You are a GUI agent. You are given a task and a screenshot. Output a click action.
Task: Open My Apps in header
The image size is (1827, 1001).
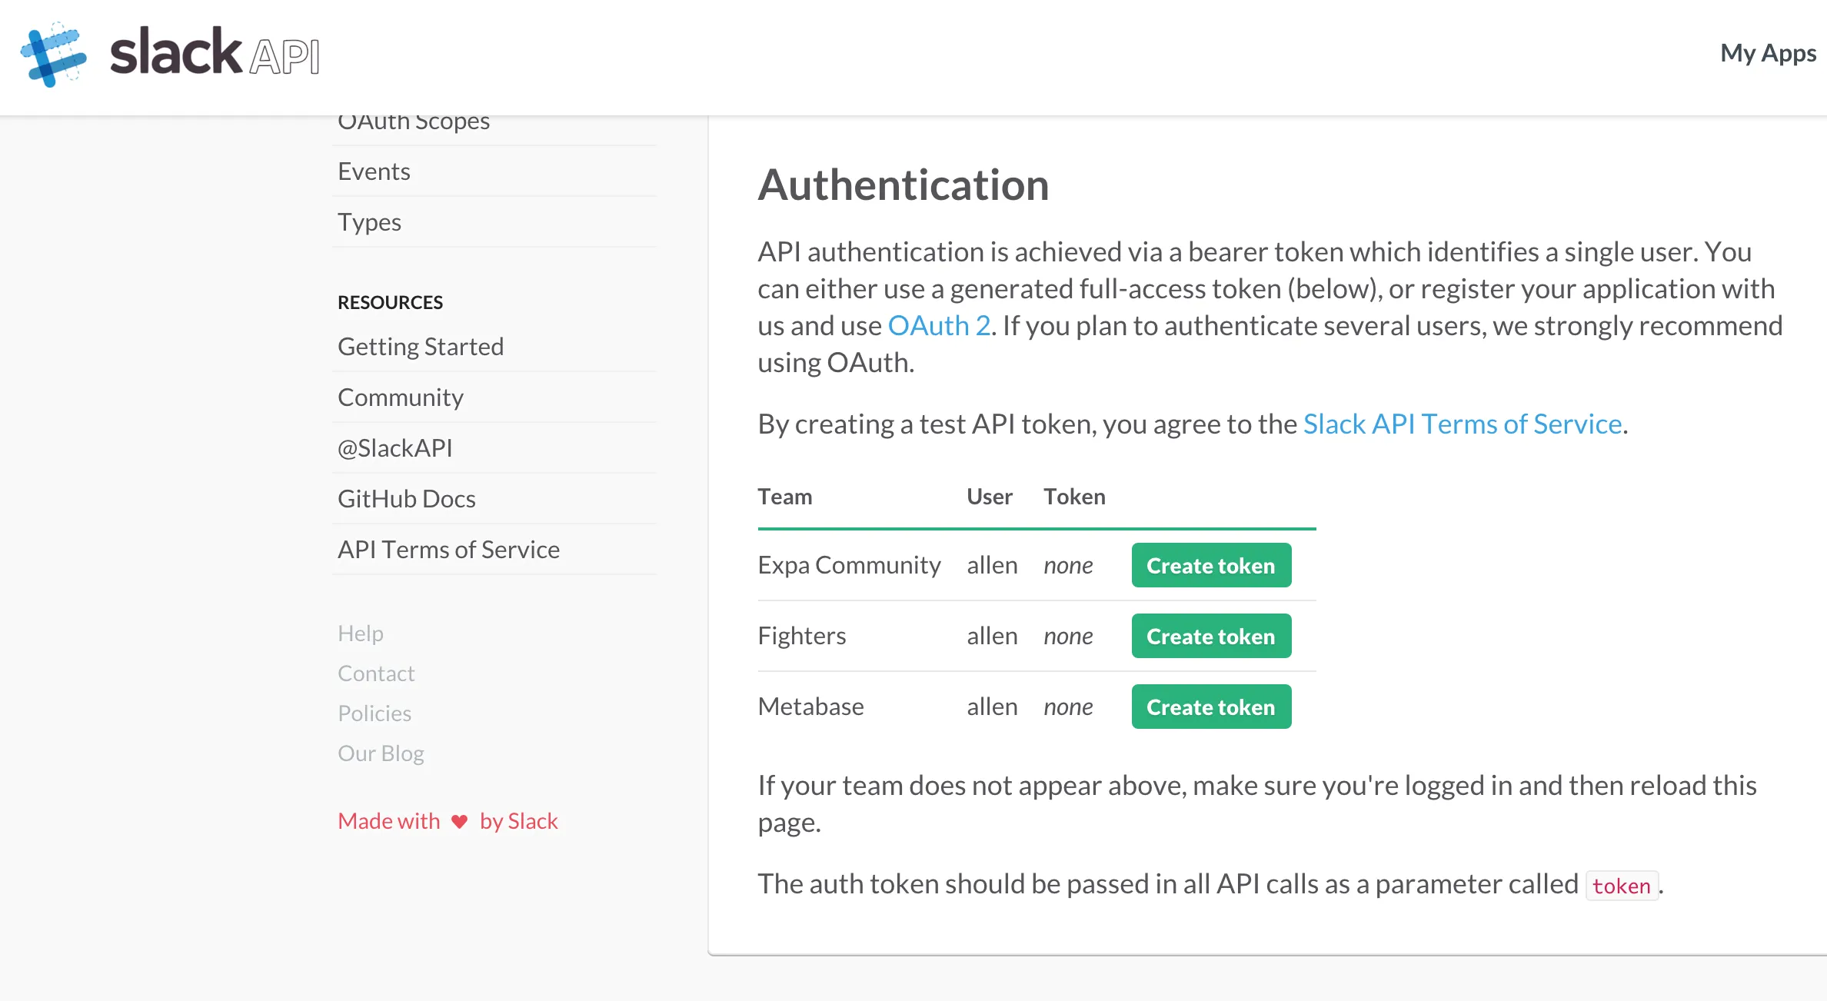(x=1768, y=52)
